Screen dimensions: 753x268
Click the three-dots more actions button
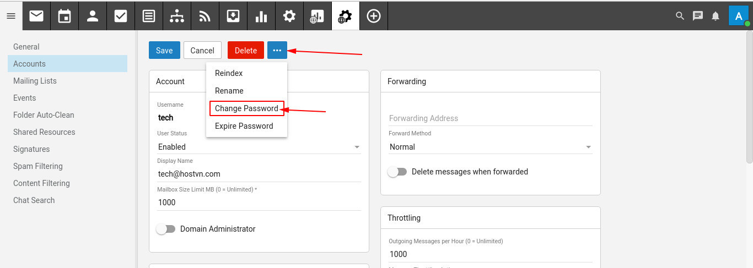point(277,50)
